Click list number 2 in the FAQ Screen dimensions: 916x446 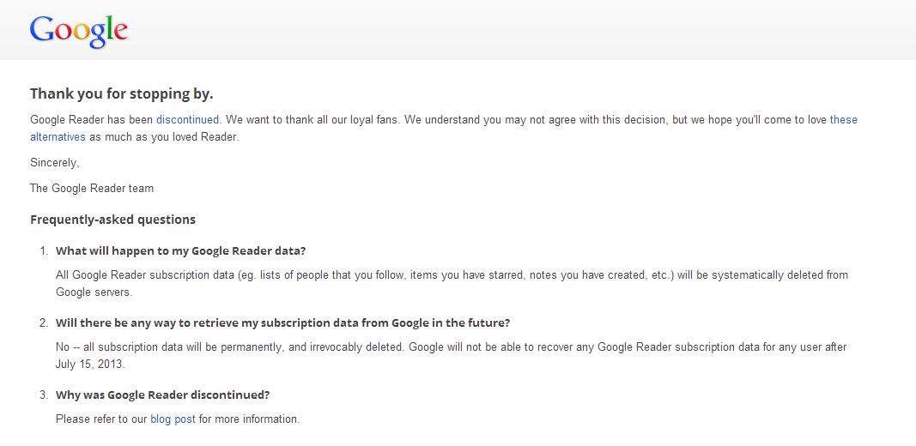pyautogui.click(x=43, y=323)
